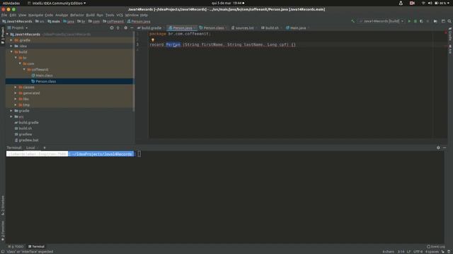
Task: Click Run with Coverage icon
Action: (421, 21)
